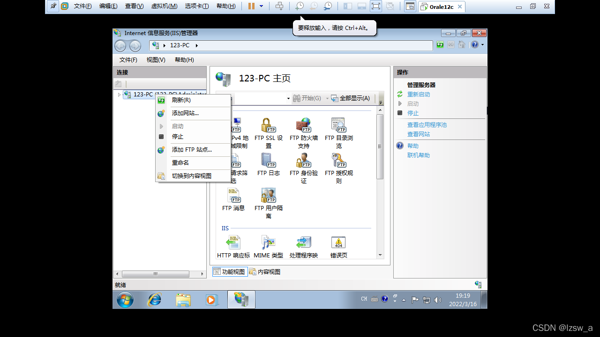Click 查看网站 link
Image resolution: width=600 pixels, height=337 pixels.
pyautogui.click(x=419, y=134)
